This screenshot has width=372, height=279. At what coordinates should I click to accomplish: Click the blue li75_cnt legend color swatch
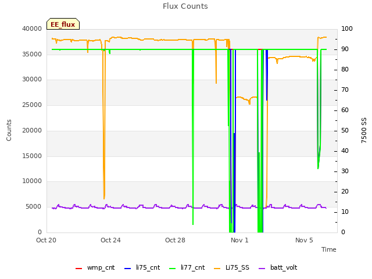(x=127, y=269)
